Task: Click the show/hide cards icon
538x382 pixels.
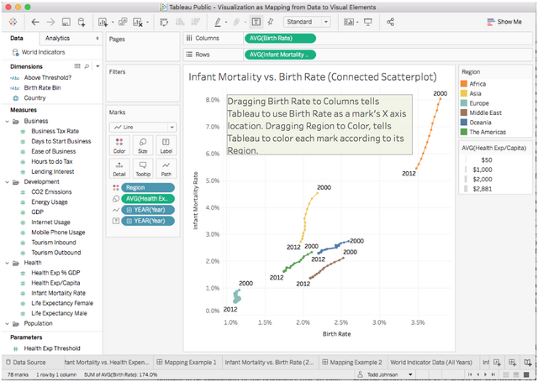Action: (349, 23)
